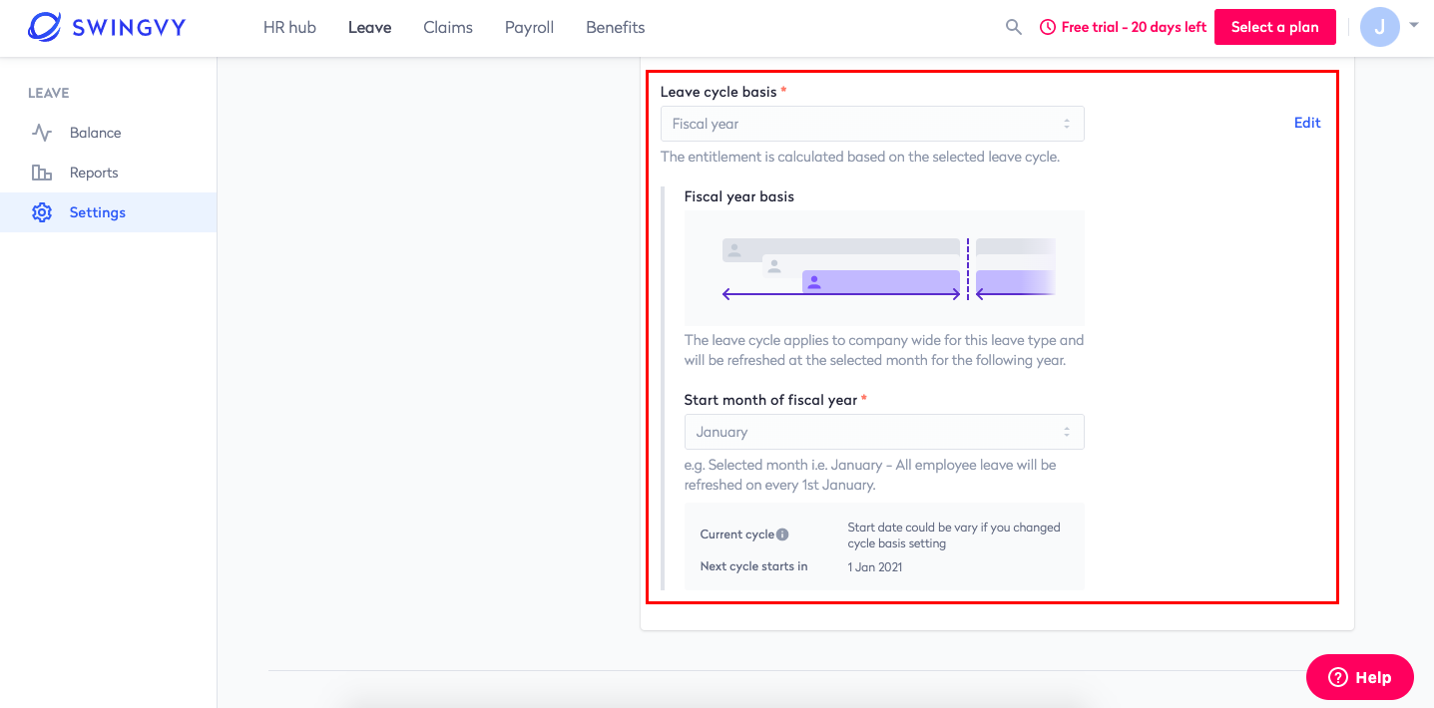Open the Benefits menu item
The height and width of the screenshot is (708, 1434).
(616, 27)
